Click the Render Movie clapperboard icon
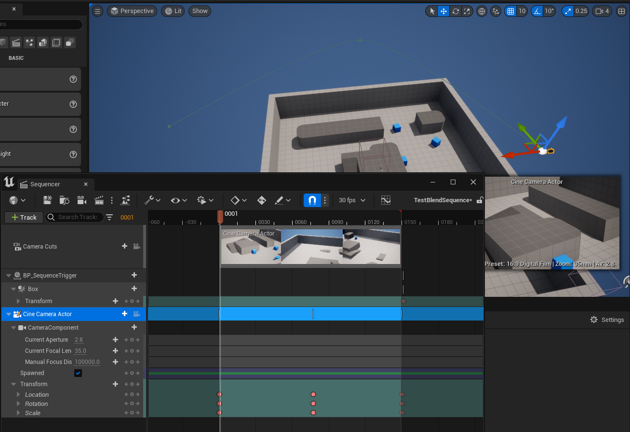Viewport: 630px width, 432px height. pos(99,200)
